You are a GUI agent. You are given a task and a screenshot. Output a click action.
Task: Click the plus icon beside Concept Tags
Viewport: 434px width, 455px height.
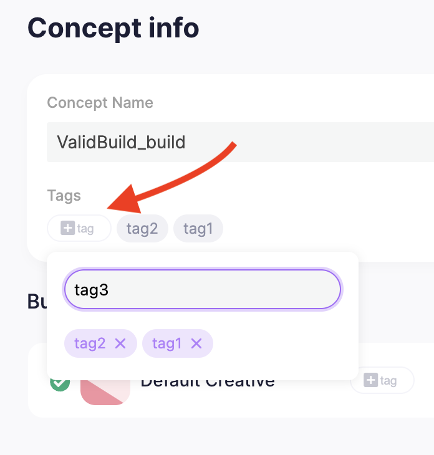click(67, 229)
